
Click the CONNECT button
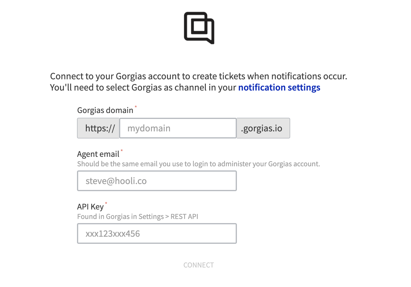pos(199,265)
